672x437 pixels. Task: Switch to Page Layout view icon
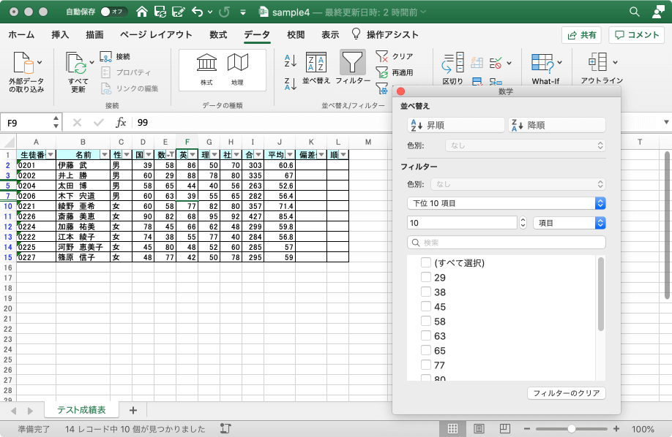click(x=479, y=428)
